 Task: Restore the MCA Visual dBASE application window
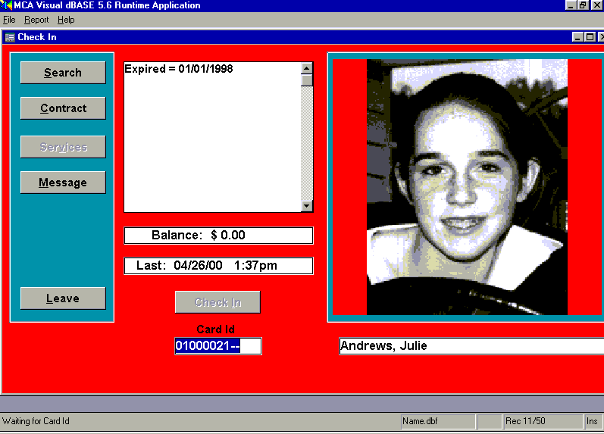(x=583, y=5)
